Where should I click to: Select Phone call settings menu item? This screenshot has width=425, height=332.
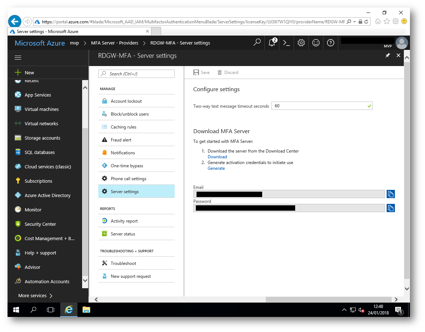136,178
